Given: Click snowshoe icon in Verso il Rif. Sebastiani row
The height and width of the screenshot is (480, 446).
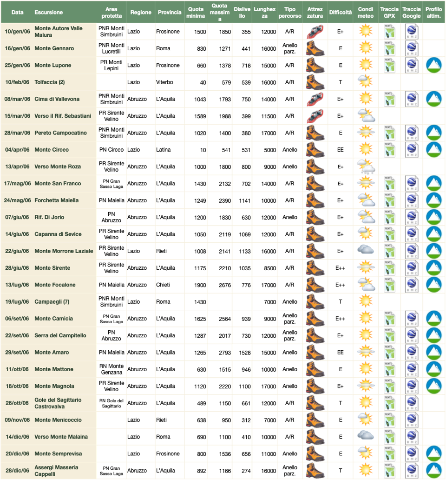Looking at the screenshot, I should [315, 116].
